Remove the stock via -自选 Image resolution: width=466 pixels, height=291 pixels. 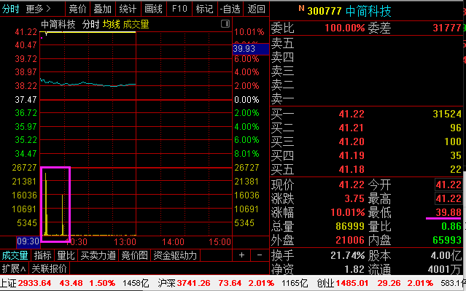coord(230,9)
